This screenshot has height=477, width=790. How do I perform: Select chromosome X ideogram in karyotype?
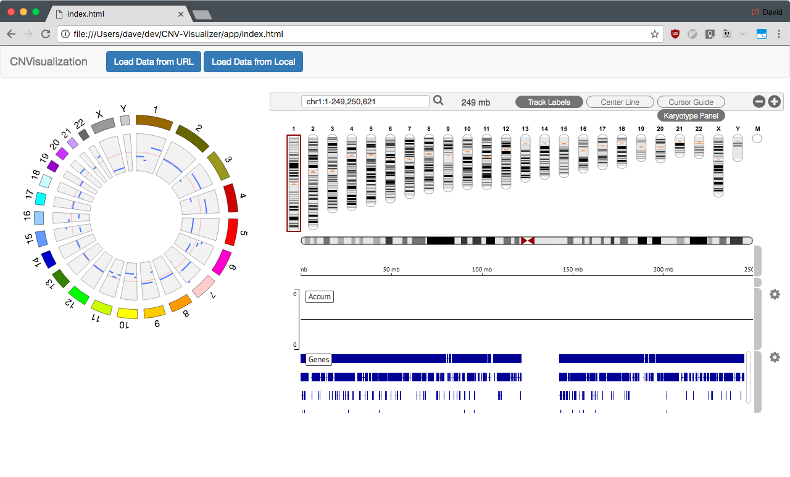[x=718, y=165]
